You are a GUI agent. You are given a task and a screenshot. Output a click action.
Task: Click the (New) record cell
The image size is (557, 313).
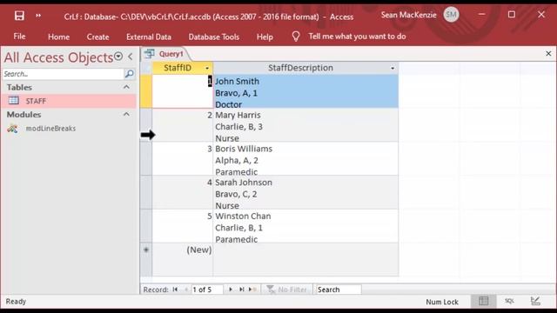pyautogui.click(x=183, y=260)
